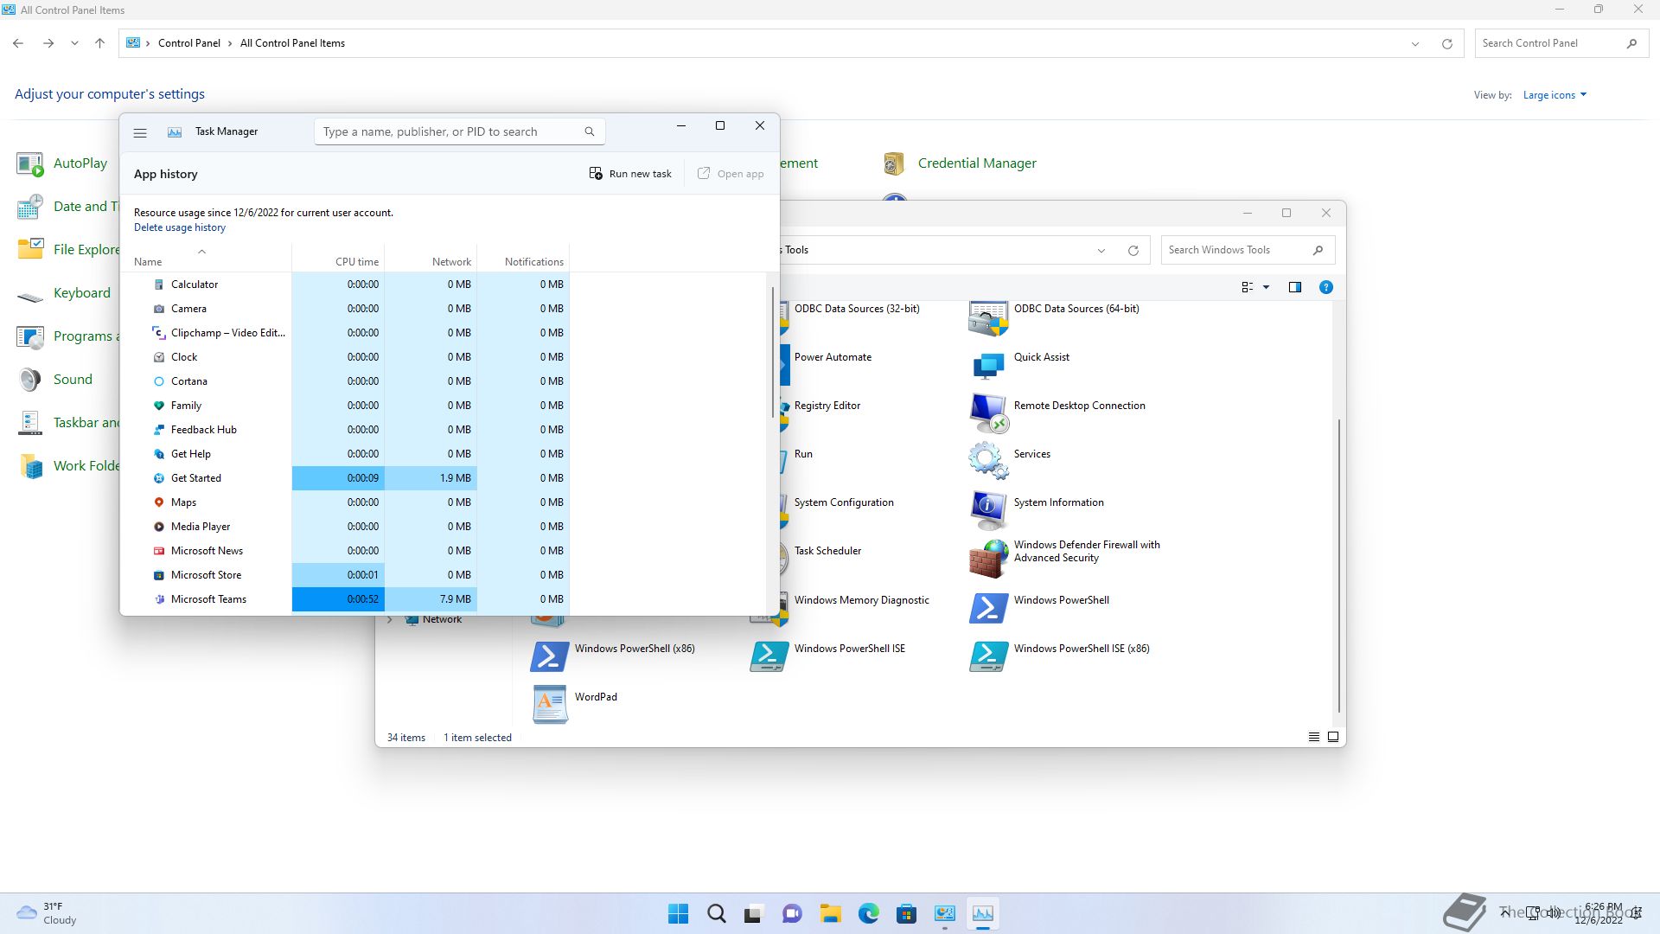Open taskbar Search magnifier icon
Screen dimensions: 1660x934
(x=717, y=913)
